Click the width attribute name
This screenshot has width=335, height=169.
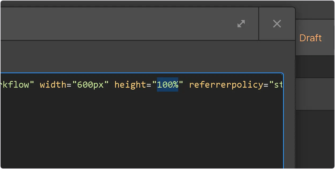[x=53, y=85]
